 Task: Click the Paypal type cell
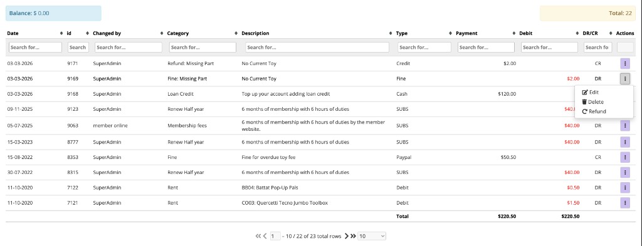coord(403,157)
